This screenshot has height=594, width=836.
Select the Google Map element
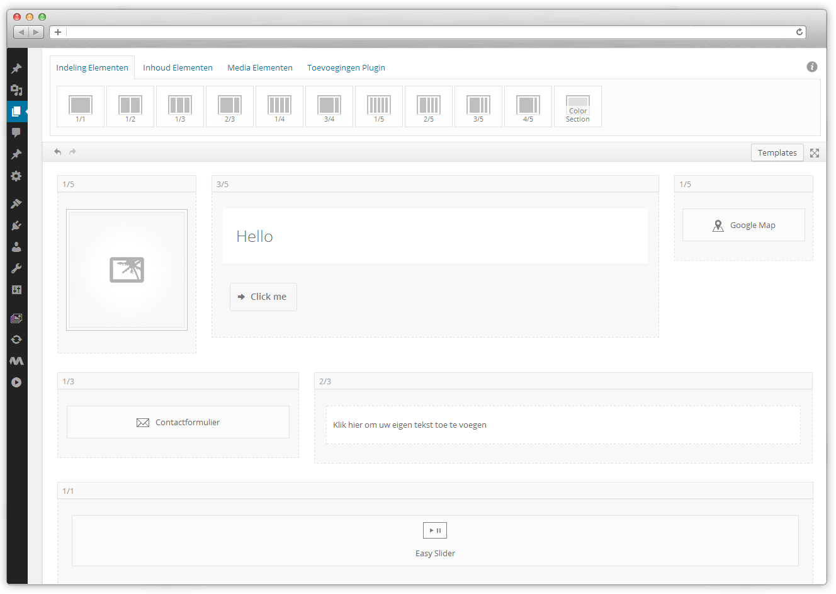[x=743, y=225]
